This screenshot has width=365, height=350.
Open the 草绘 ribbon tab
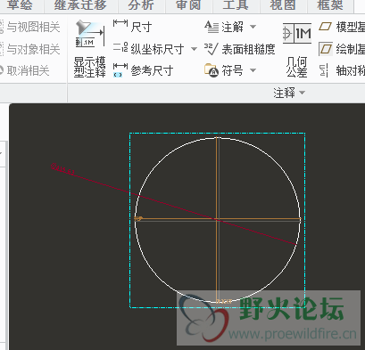pyautogui.click(x=20, y=4)
